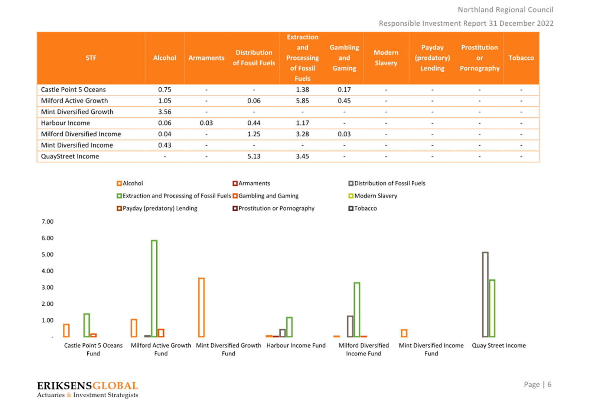
Task: Select the Alcohol column header
Action: click(x=164, y=58)
